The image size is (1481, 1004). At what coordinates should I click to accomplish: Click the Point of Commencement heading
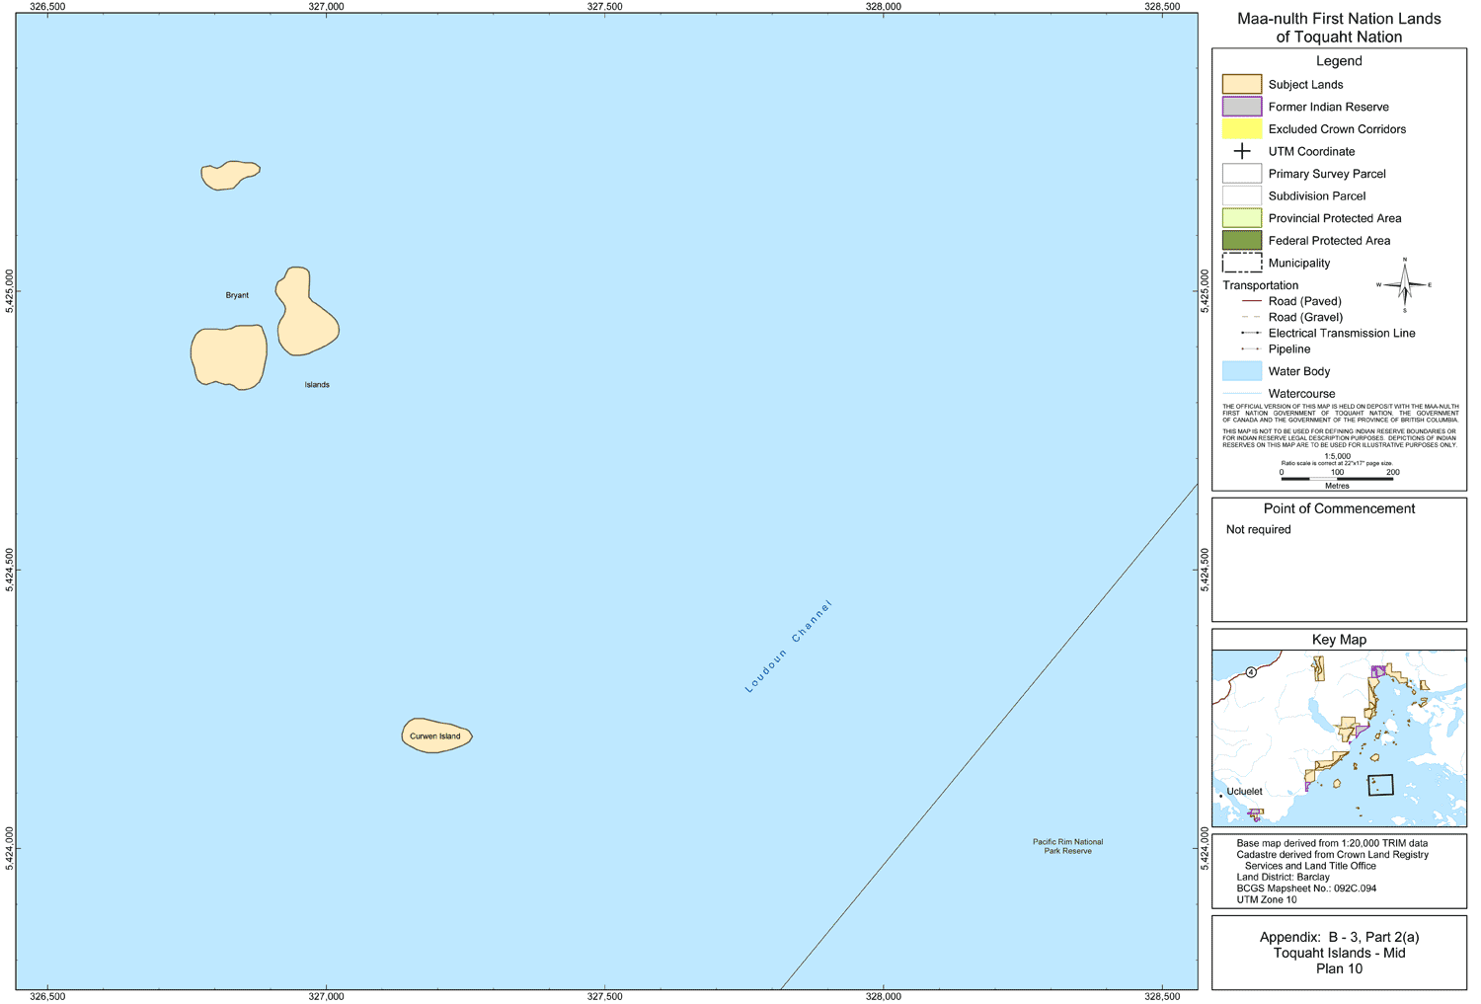(1339, 508)
